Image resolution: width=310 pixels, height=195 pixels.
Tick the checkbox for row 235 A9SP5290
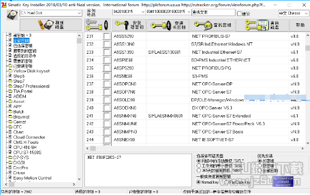[x=107, y=68]
